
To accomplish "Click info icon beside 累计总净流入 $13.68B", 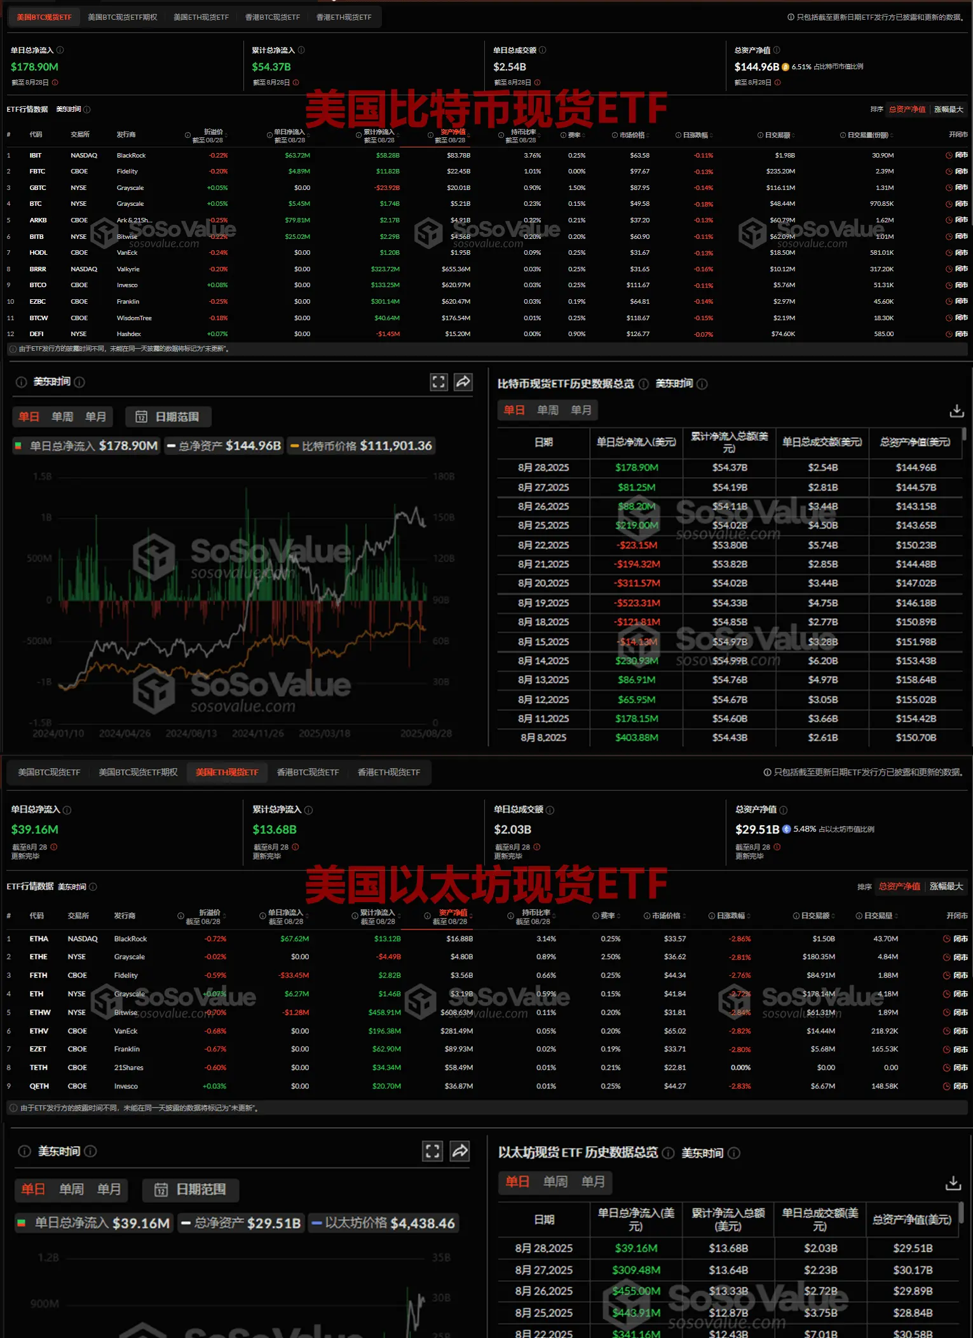I will [x=308, y=810].
